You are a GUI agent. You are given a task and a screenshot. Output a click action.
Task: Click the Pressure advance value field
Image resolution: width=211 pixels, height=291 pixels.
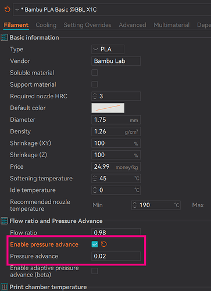(116, 256)
